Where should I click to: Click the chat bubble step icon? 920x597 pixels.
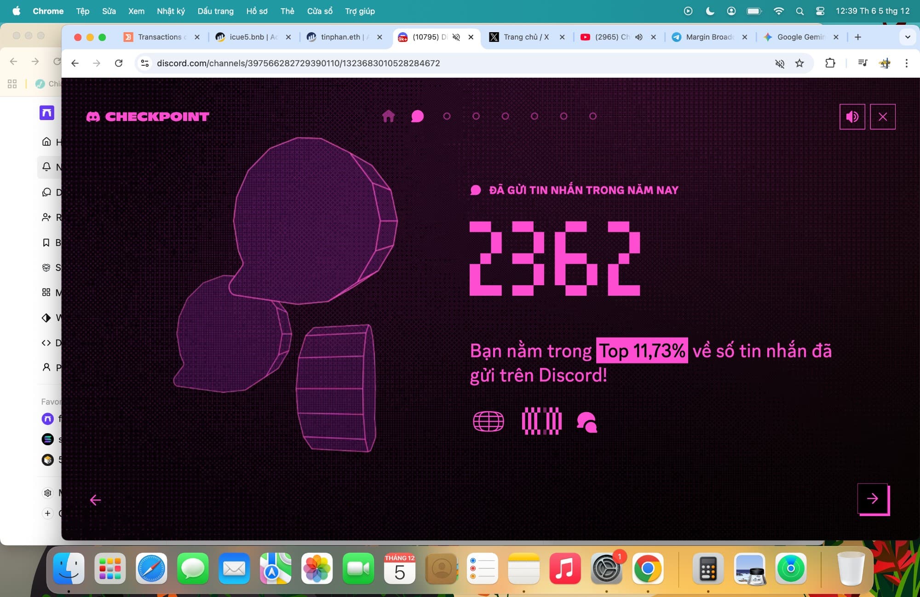(417, 116)
